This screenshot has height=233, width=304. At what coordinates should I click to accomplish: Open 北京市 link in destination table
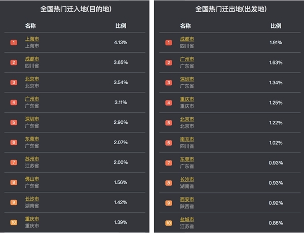pyautogui.click(x=32, y=79)
